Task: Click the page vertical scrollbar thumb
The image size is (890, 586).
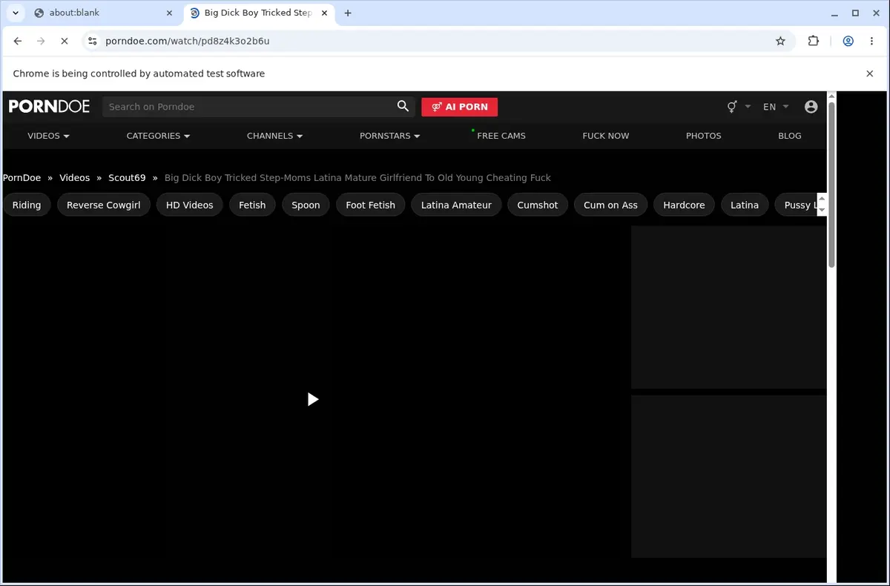Action: tap(831, 184)
